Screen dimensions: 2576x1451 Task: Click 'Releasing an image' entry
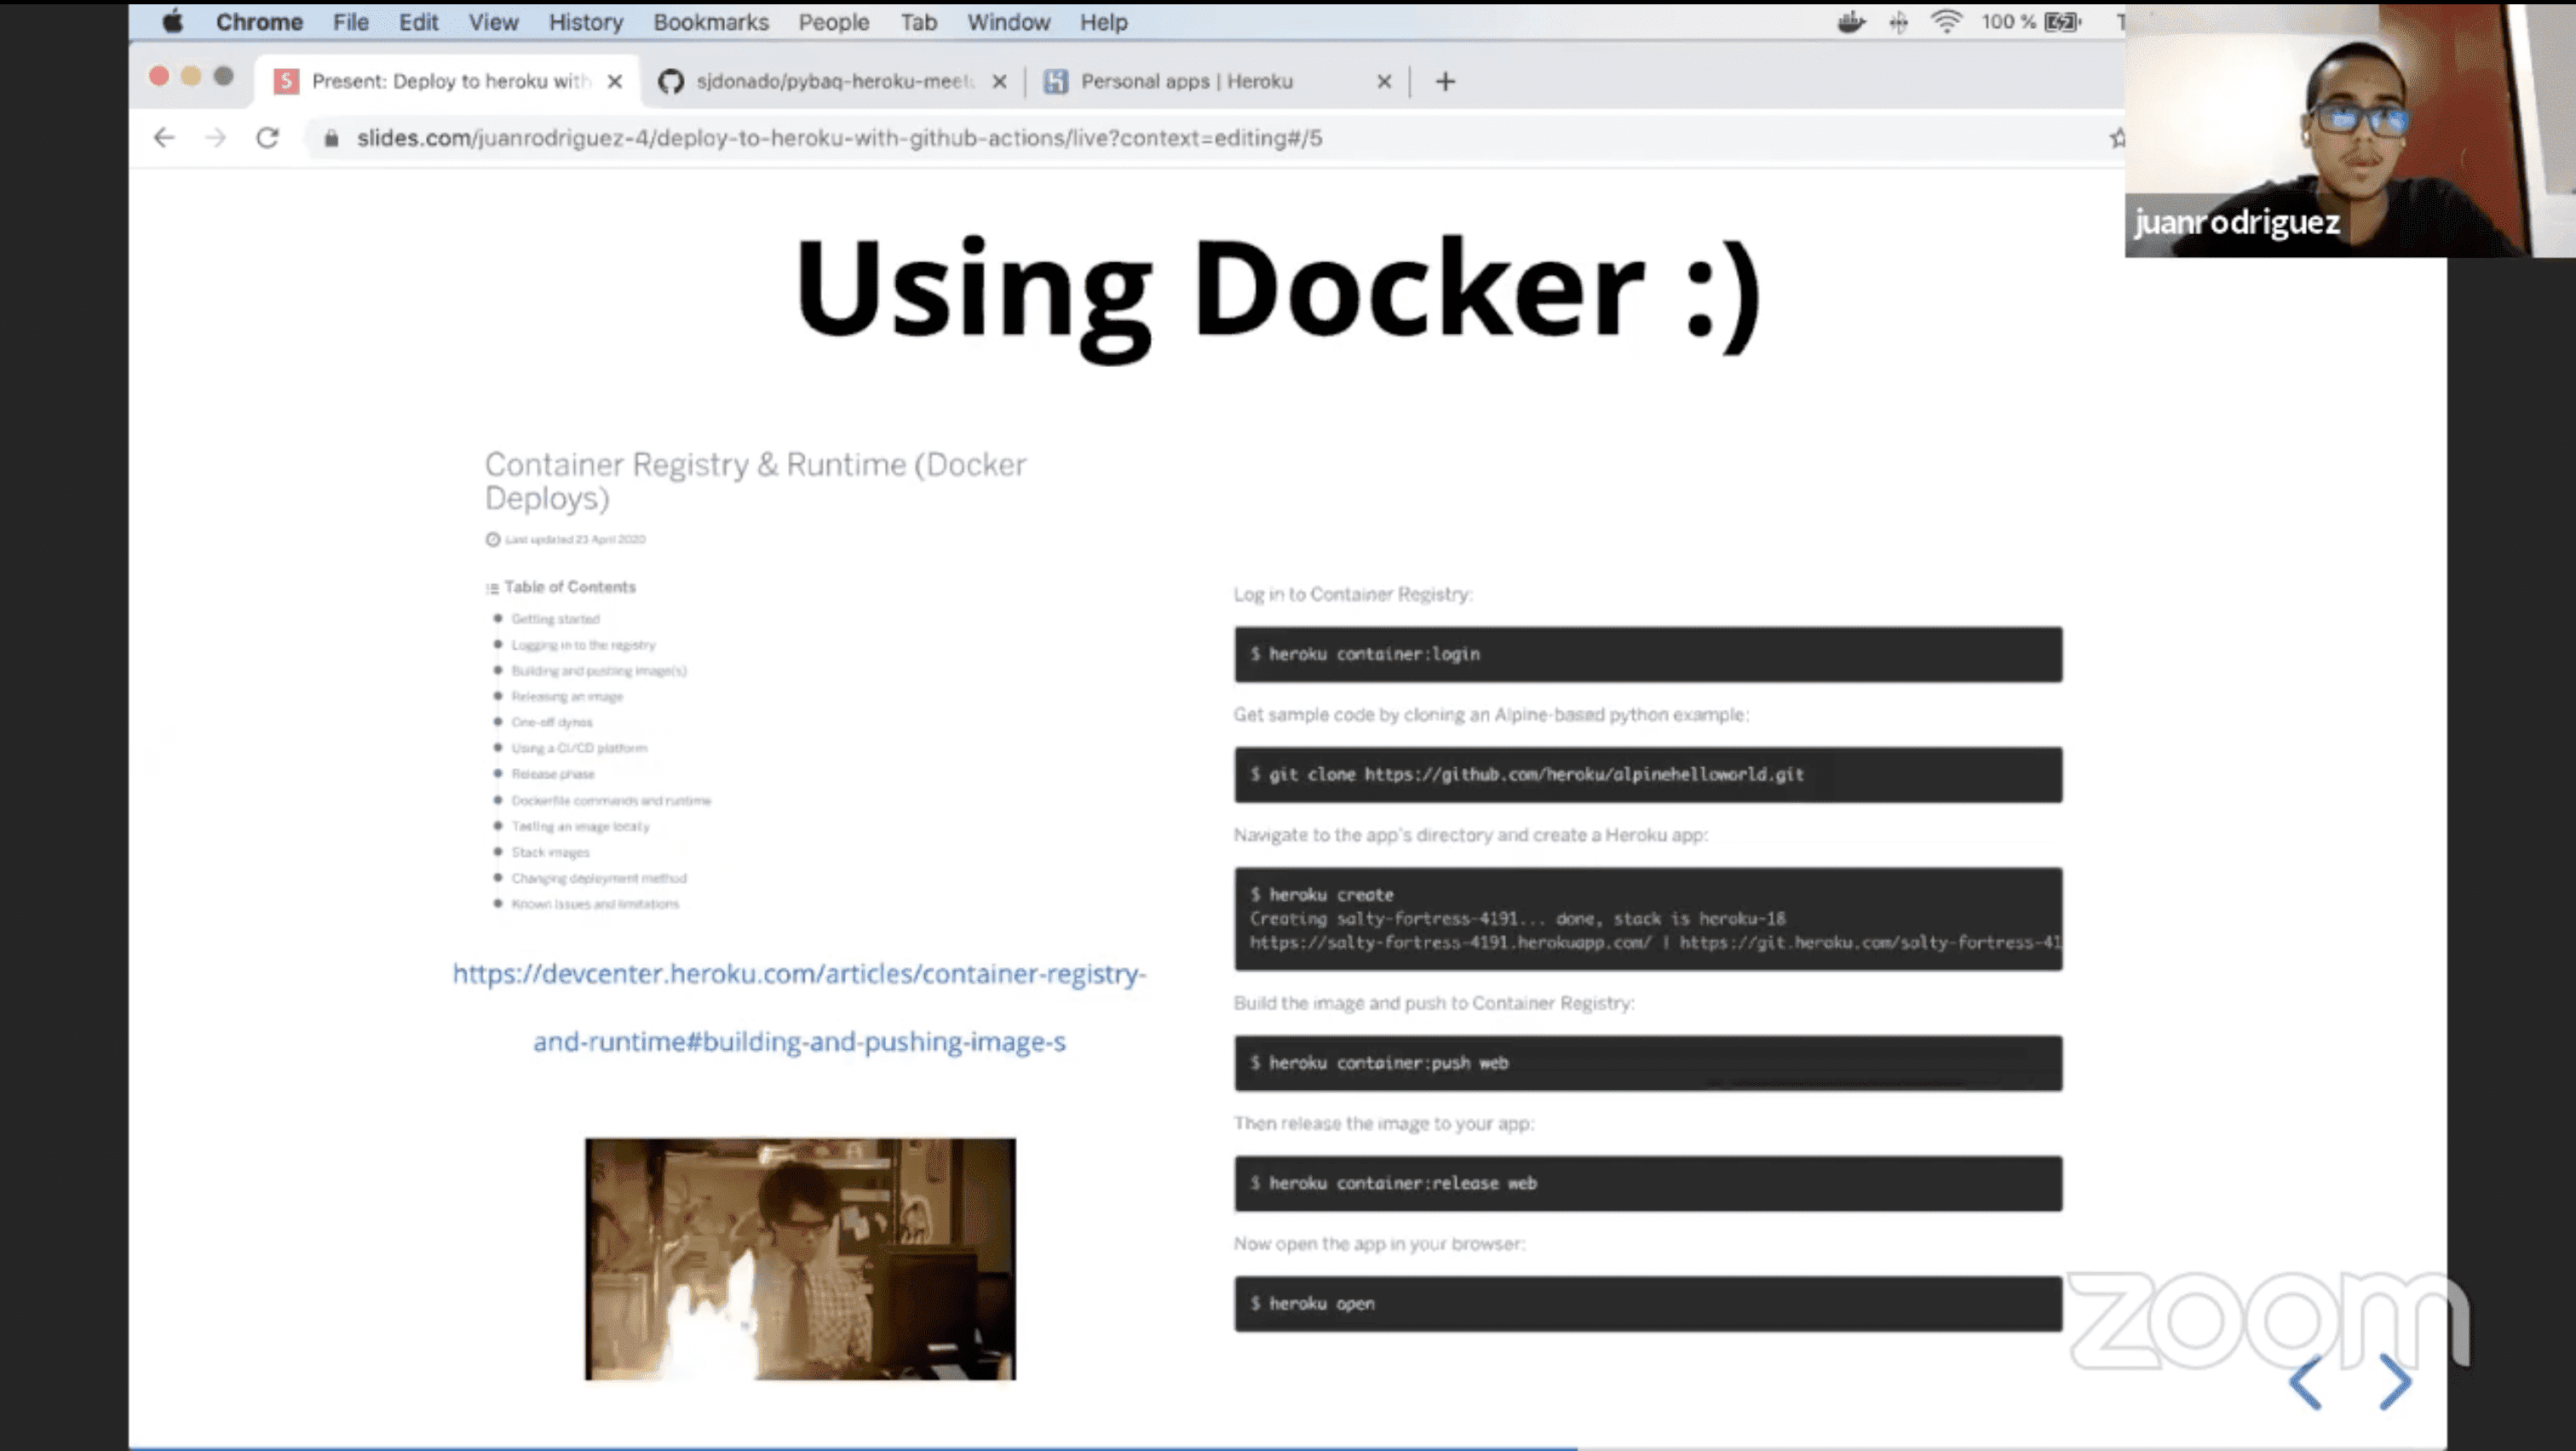567,697
